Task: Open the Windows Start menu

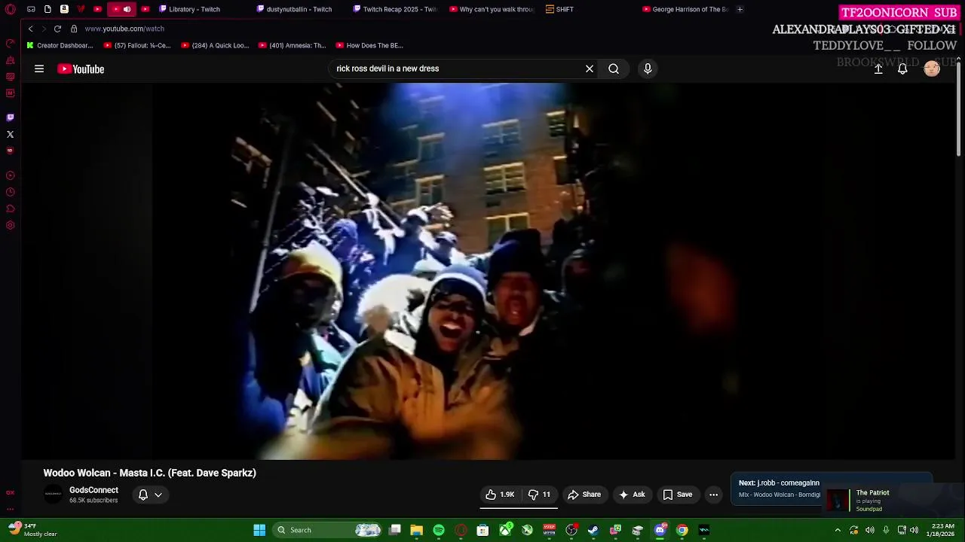Action: (259, 530)
